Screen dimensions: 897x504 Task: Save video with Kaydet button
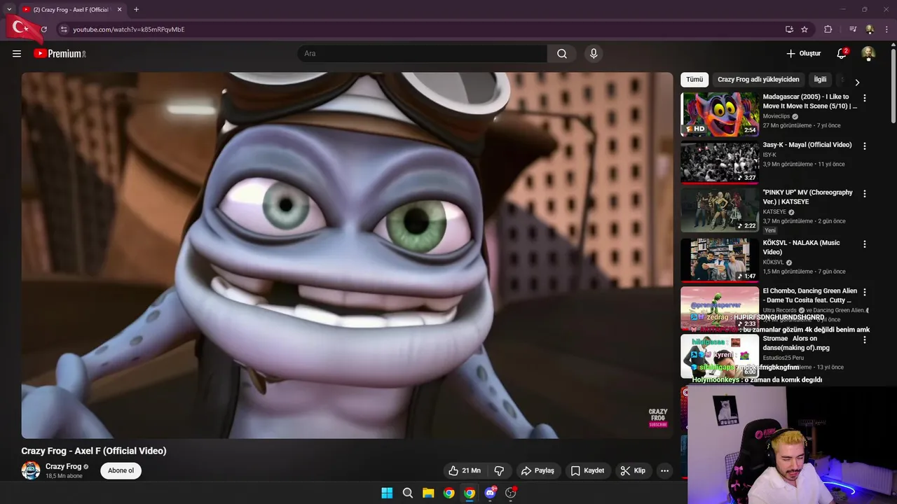[x=587, y=470]
